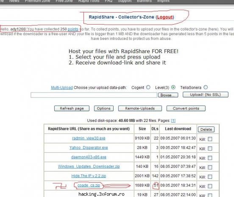
Task: Tick Kill checkbox for Hide_The_IP_v_2.2.zip
Action: coord(210,177)
